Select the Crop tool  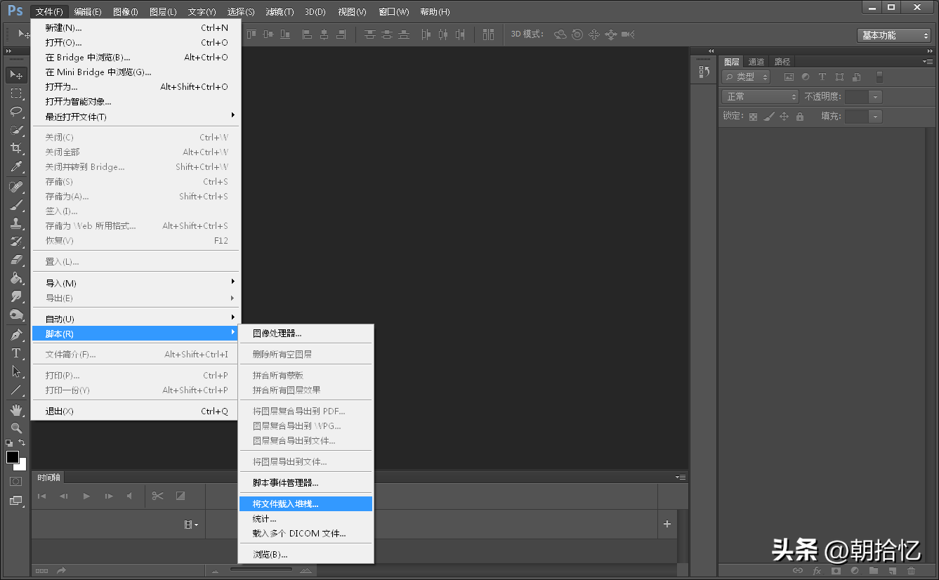tap(16, 148)
